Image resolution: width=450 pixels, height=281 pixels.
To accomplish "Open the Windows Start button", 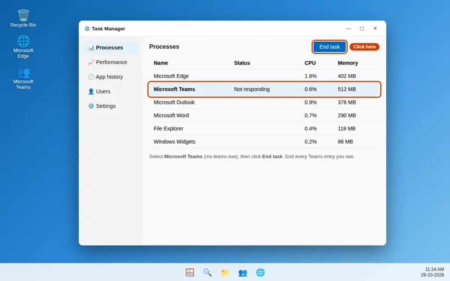I will (190, 272).
